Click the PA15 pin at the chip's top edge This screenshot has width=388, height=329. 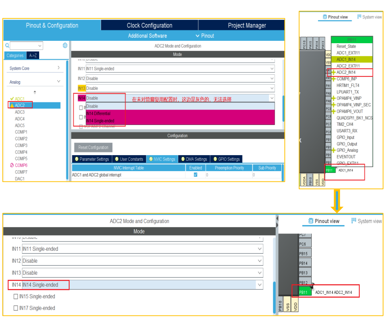310,44
